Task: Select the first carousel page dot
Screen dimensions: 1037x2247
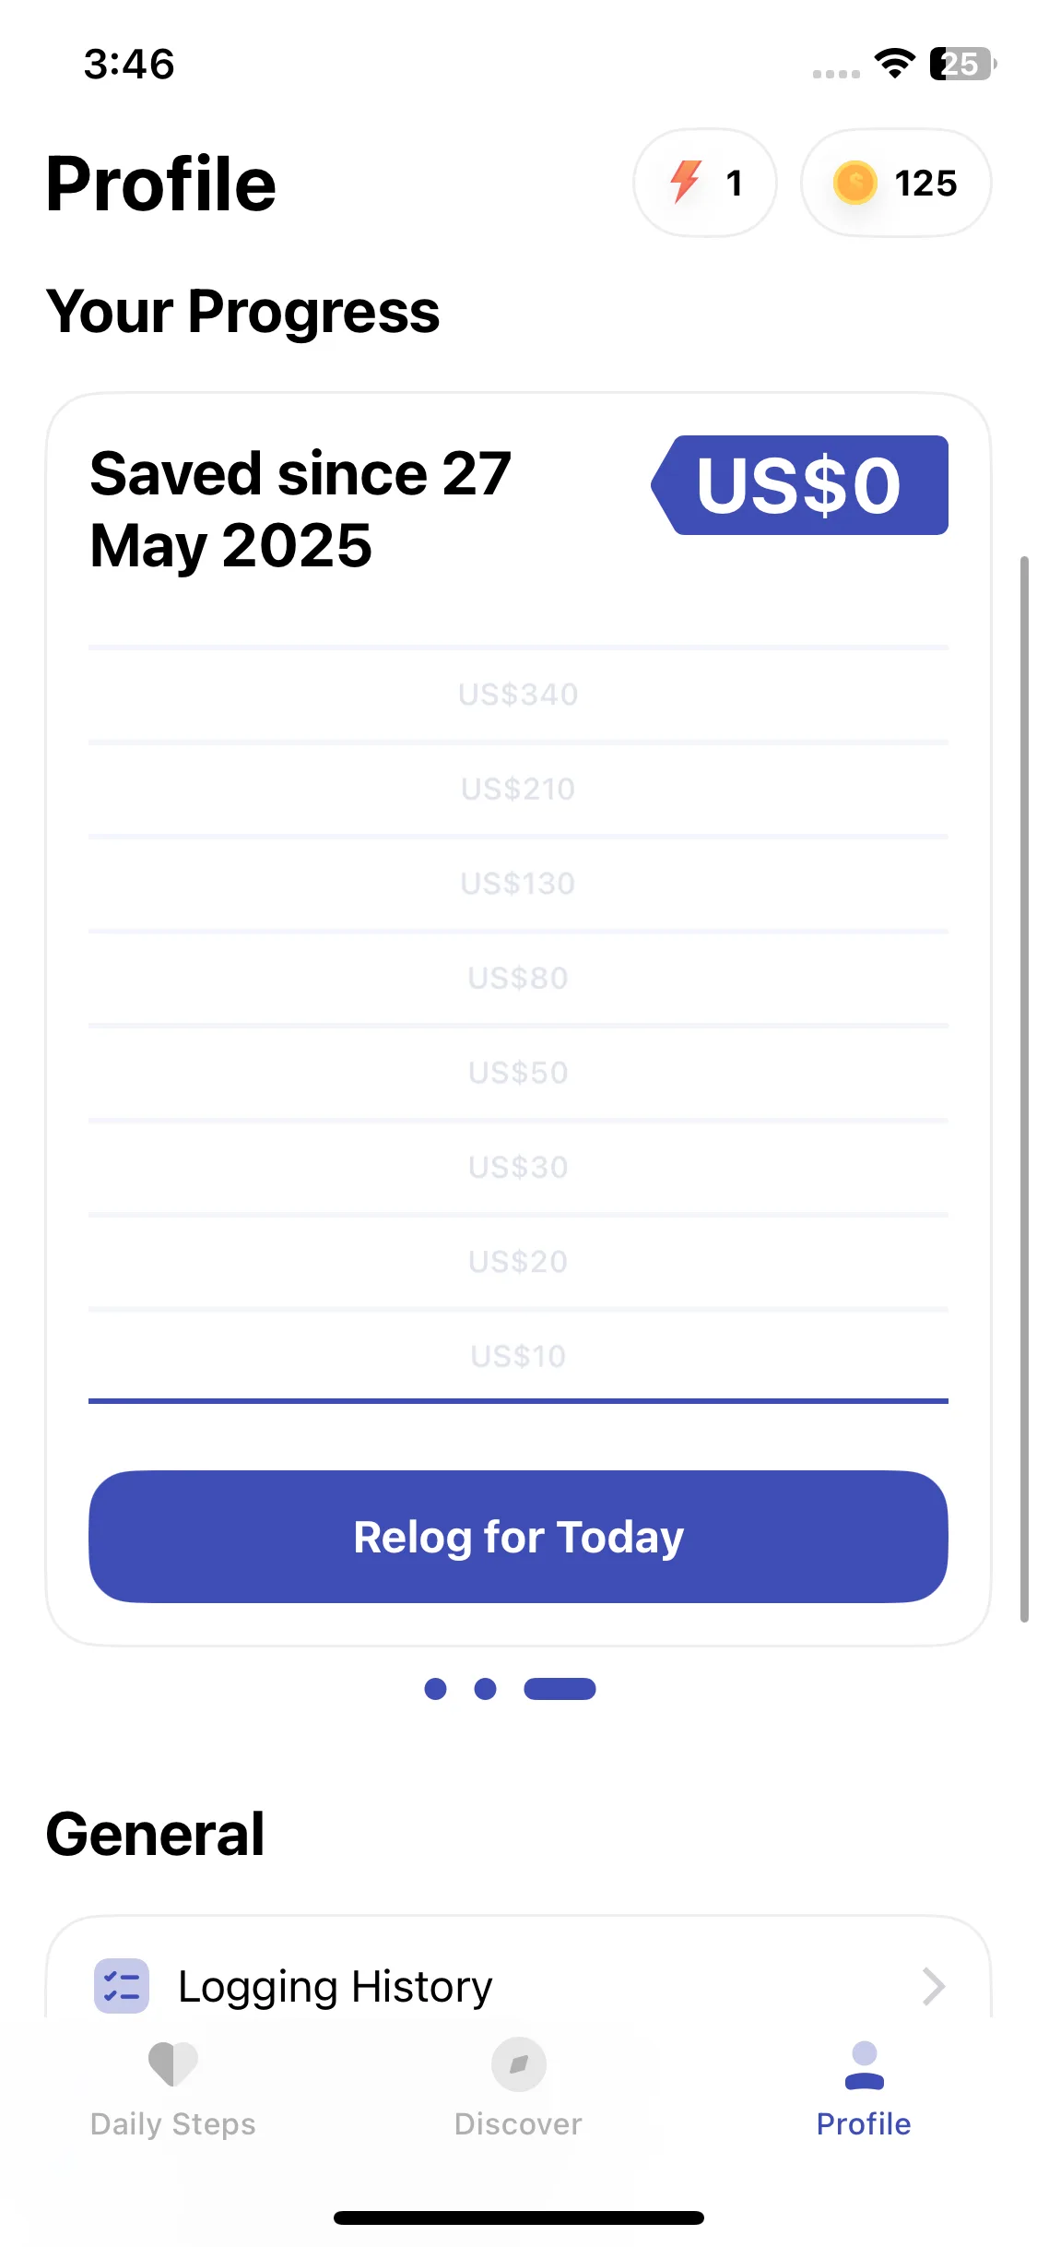Action: 435,1689
